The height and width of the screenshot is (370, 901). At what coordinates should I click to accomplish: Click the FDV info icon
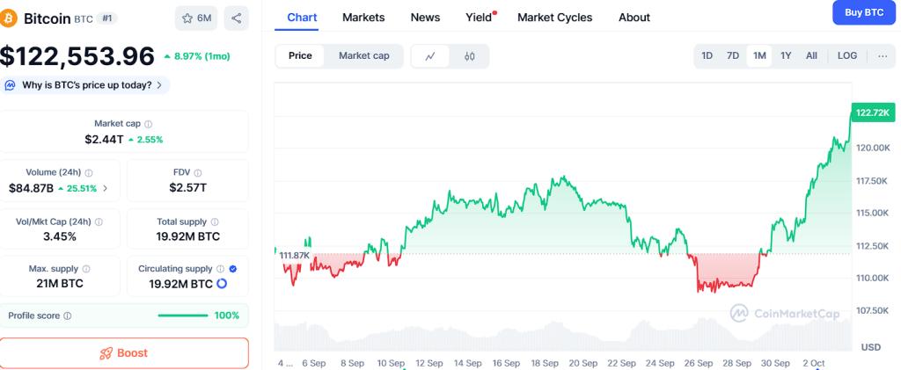[x=195, y=173]
